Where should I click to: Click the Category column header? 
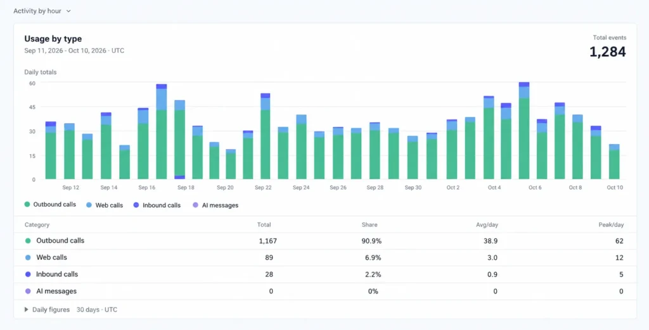click(x=37, y=224)
